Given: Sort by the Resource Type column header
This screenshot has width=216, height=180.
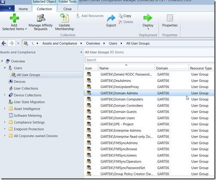Looking at the screenshot, I should [x=201, y=68].
